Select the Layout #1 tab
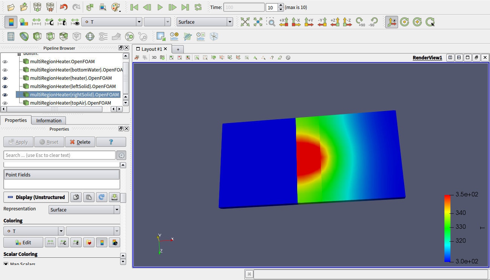The height and width of the screenshot is (280, 490). point(151,49)
